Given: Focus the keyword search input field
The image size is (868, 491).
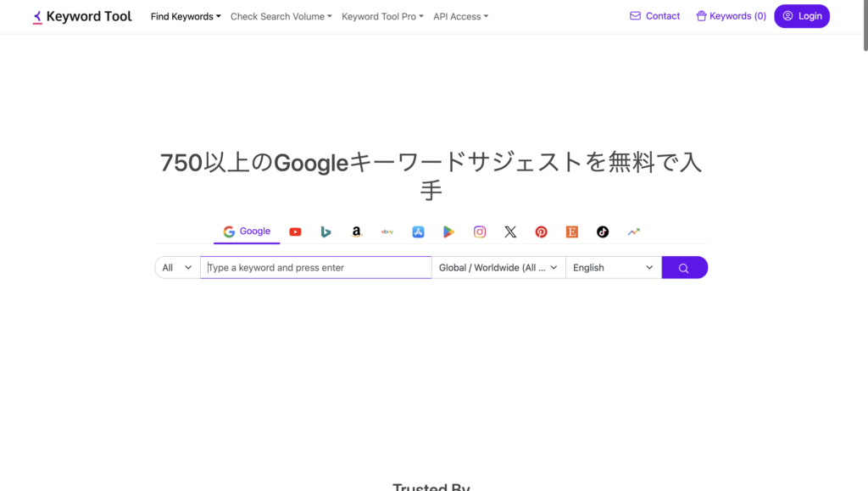Looking at the screenshot, I should coord(315,267).
